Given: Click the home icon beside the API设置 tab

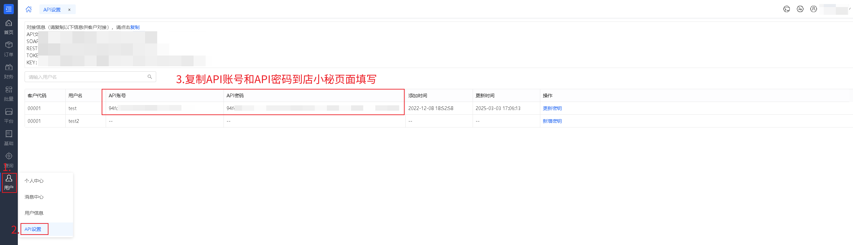Looking at the screenshot, I should coord(29,9).
